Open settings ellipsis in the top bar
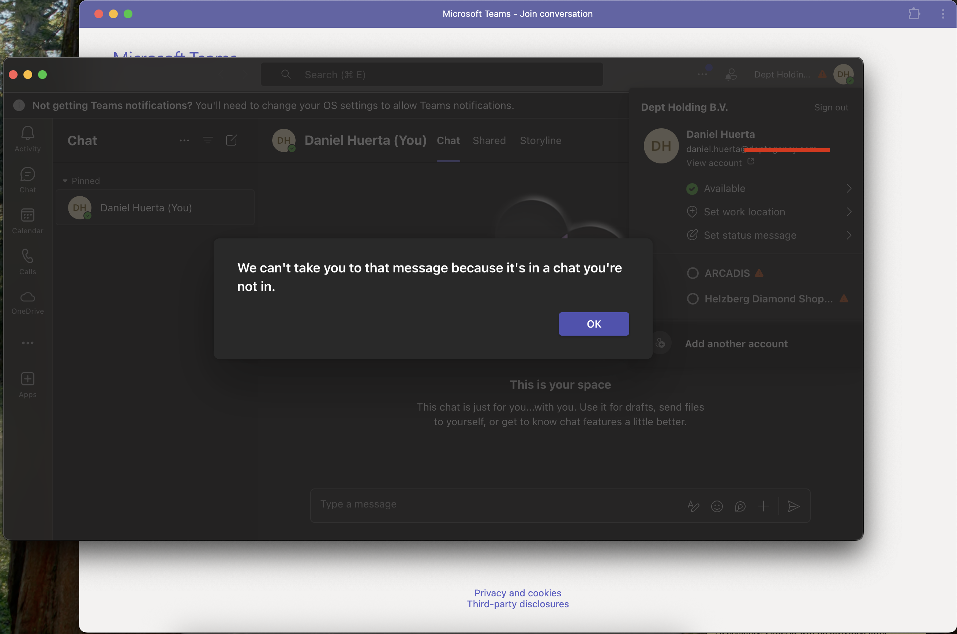957x634 pixels. [703, 74]
